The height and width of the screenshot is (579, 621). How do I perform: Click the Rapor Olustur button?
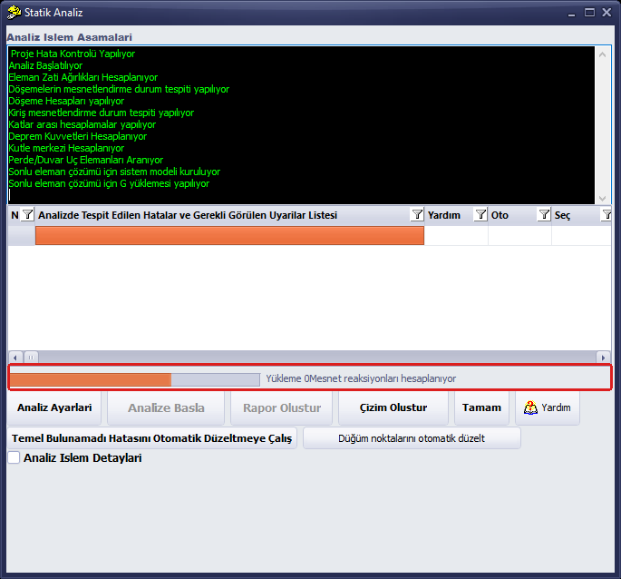282,407
